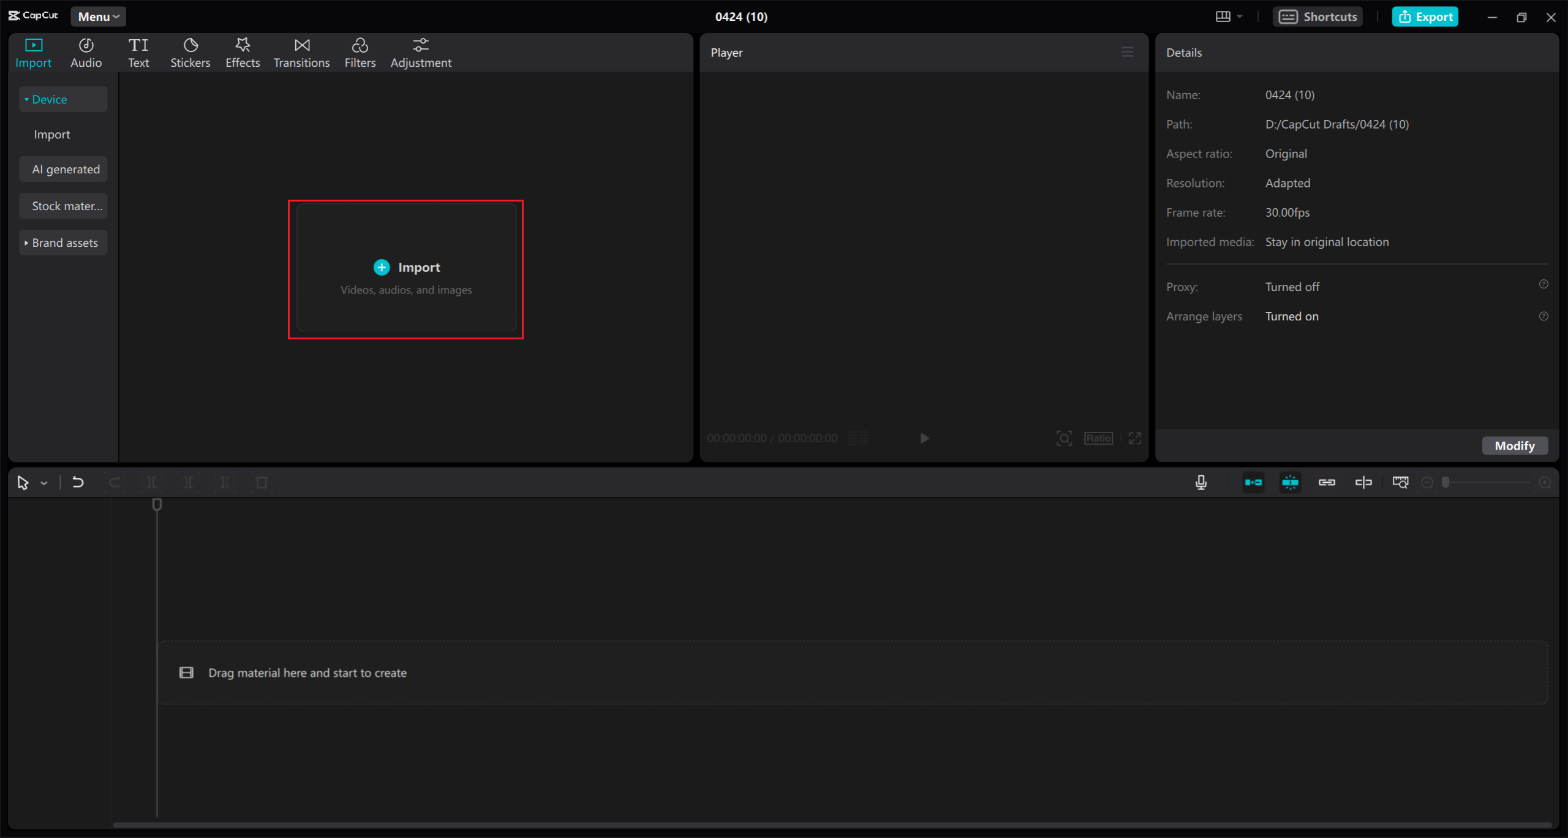Image resolution: width=1568 pixels, height=838 pixels.
Task: Open the Filters panel
Action: tap(360, 52)
